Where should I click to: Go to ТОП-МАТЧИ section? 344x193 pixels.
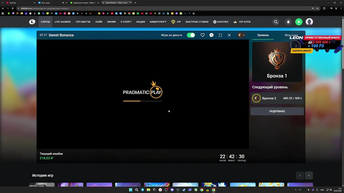(x=83, y=22)
